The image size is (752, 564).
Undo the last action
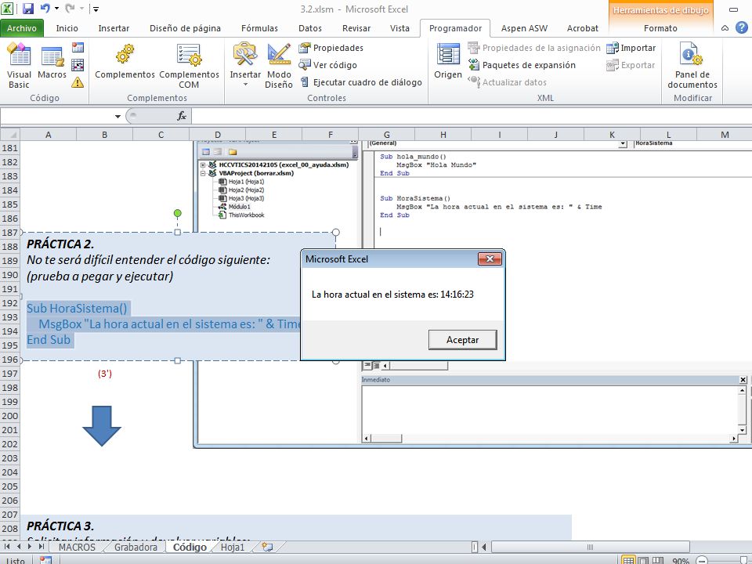pyautogui.click(x=45, y=8)
